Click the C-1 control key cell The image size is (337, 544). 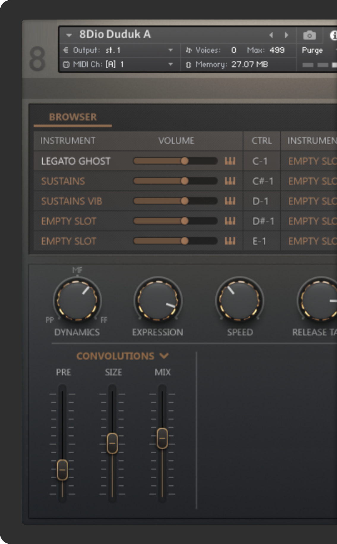pyautogui.click(x=261, y=161)
